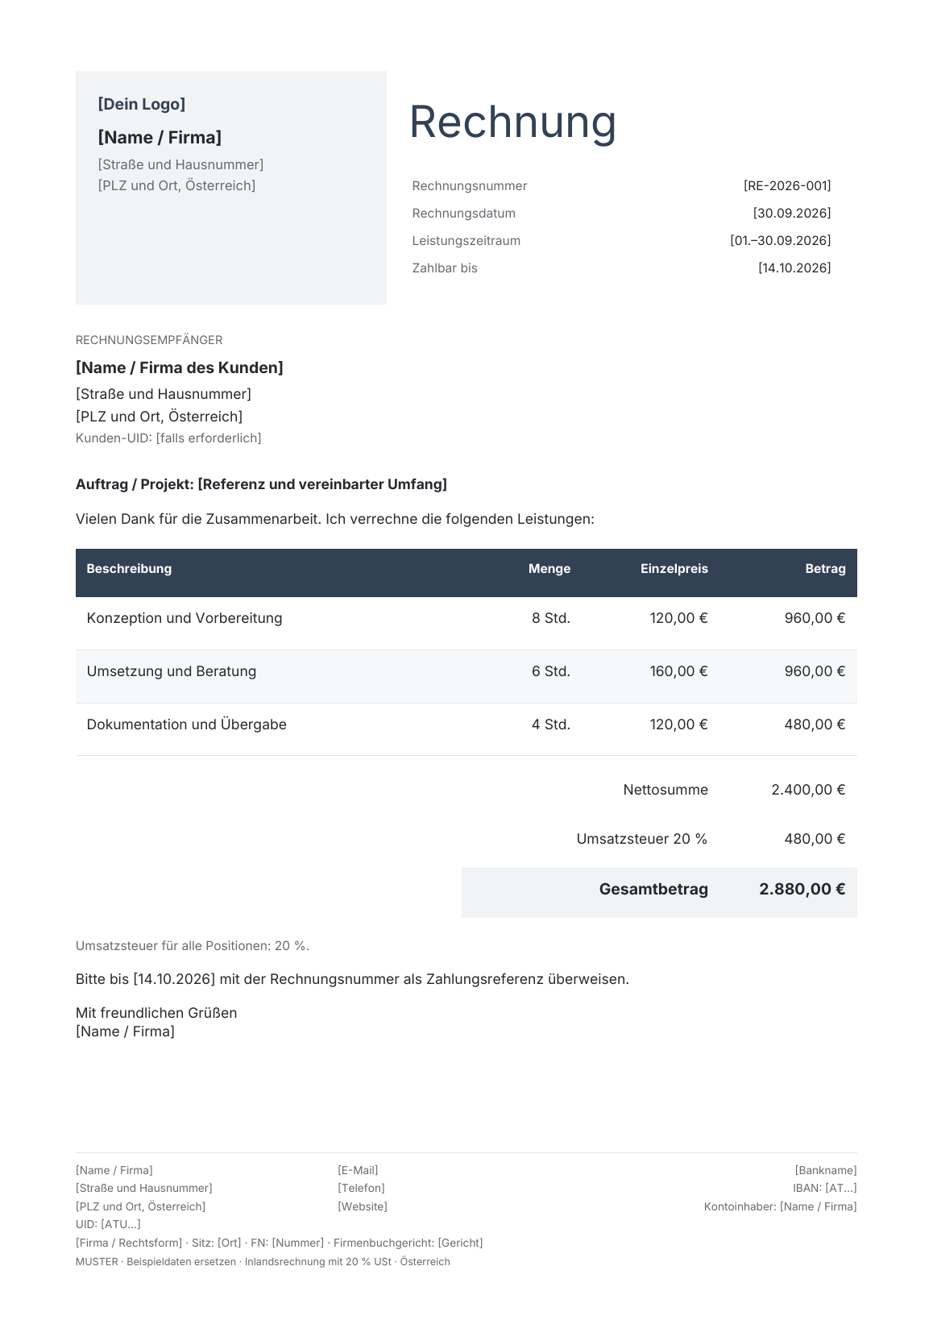Screen dimensions: 933x1320
Task: Click the 4 Std. quantity cell
Action: (551, 724)
